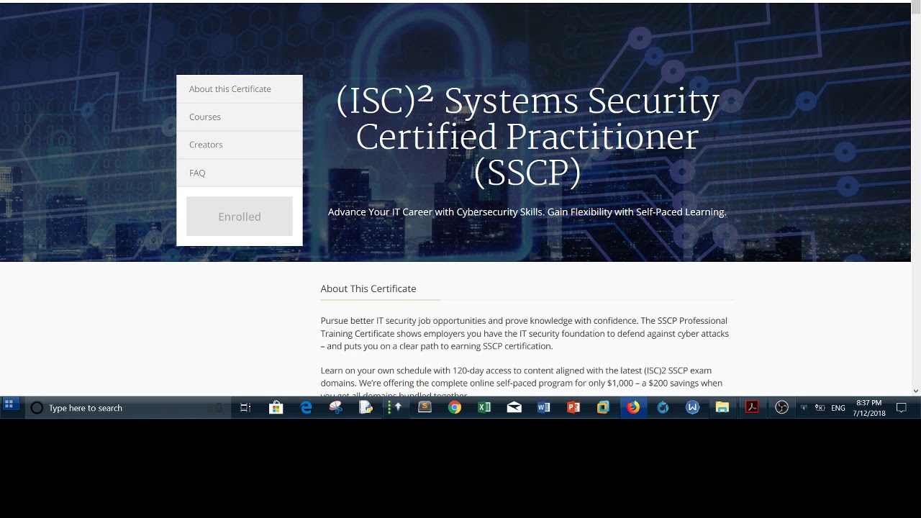The image size is (921, 518).
Task: Open the Action Center notification icon
Action: 901,408
